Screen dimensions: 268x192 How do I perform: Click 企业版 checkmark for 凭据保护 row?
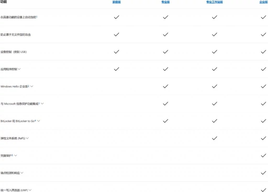(264, 155)
